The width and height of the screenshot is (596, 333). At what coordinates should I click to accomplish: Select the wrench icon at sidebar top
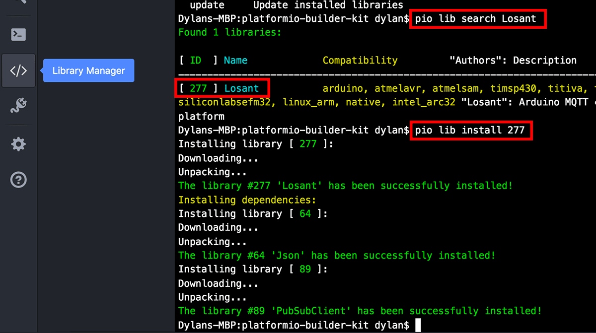tap(18, 2)
